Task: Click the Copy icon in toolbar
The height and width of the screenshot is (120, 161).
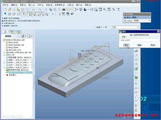Action: point(51,10)
